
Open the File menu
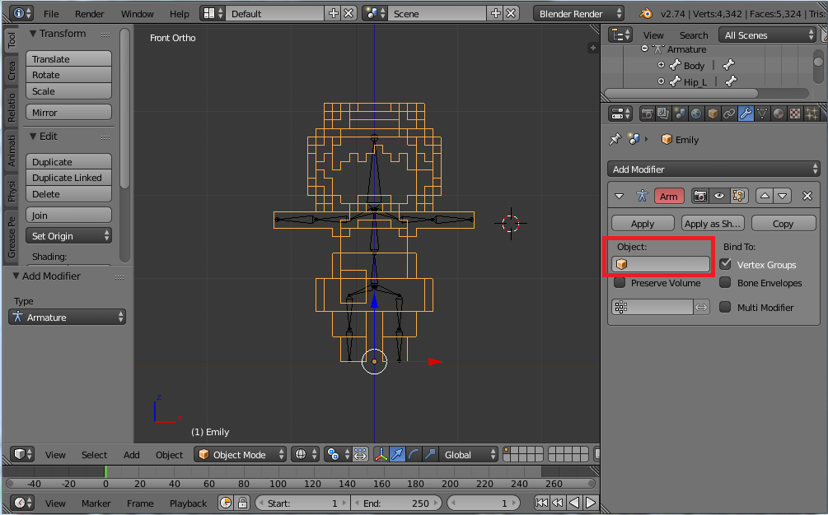(51, 14)
